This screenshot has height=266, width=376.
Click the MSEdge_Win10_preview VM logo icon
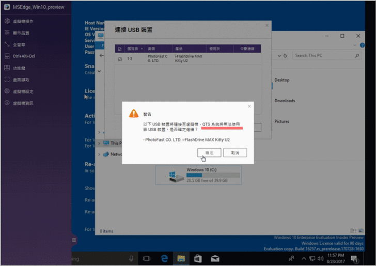(x=7, y=7)
